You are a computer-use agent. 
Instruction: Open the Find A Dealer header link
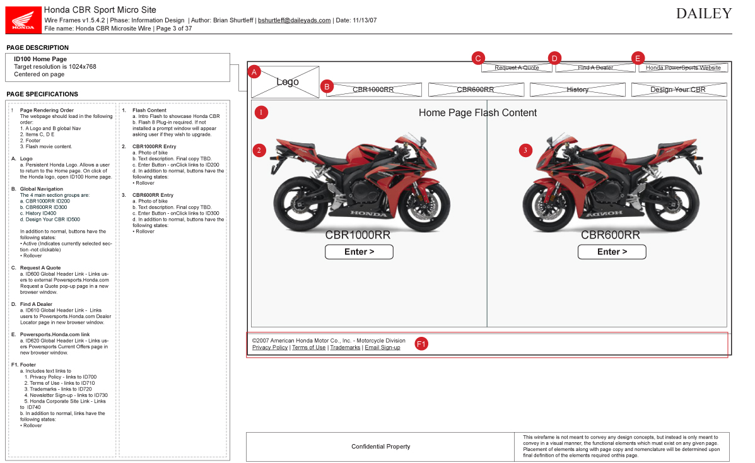point(595,67)
